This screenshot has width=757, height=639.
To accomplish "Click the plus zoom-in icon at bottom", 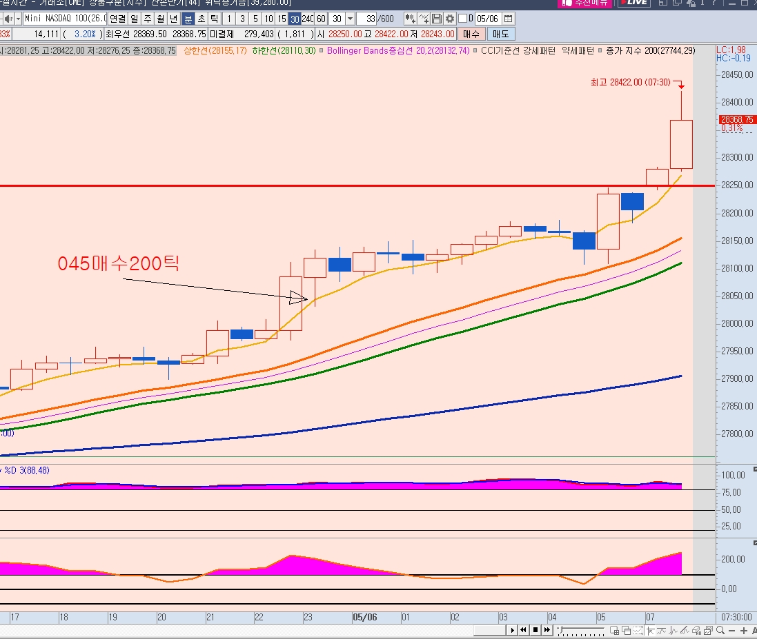I will pyautogui.click(x=743, y=630).
